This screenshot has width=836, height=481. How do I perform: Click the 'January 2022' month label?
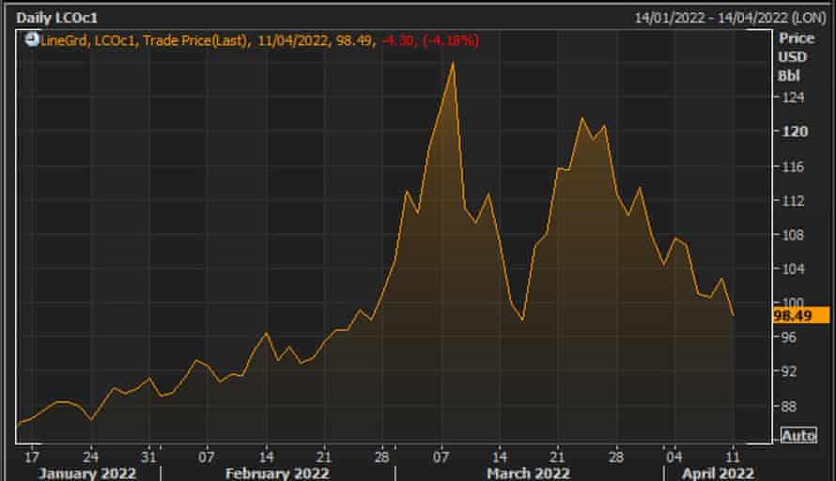87,473
